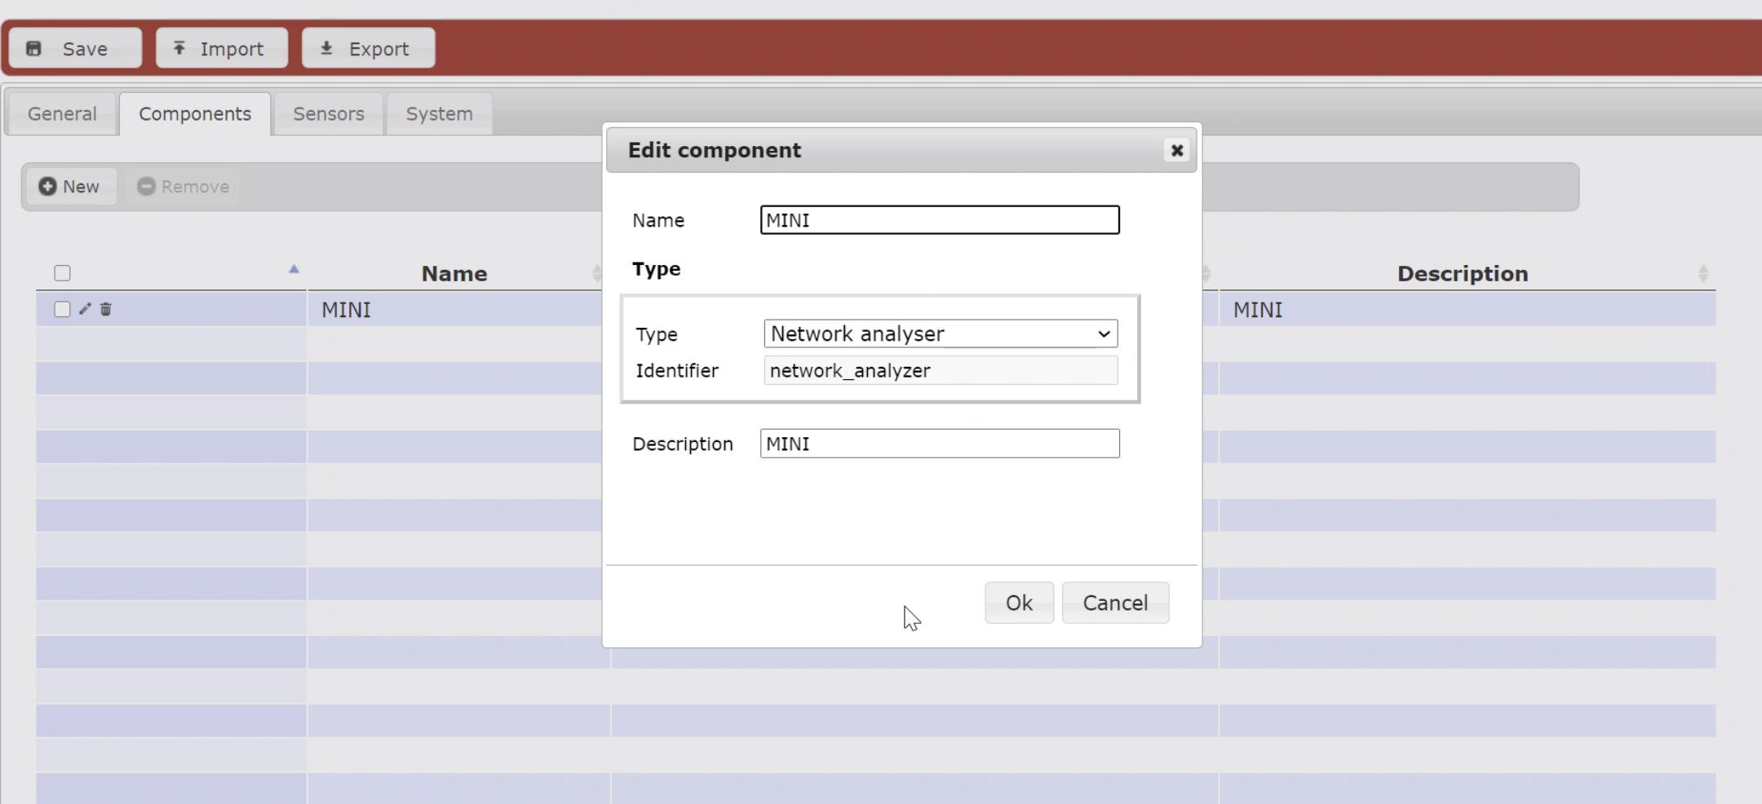Viewport: 1762px width, 804px height.
Task: Open the Sensors tab
Action: click(328, 114)
